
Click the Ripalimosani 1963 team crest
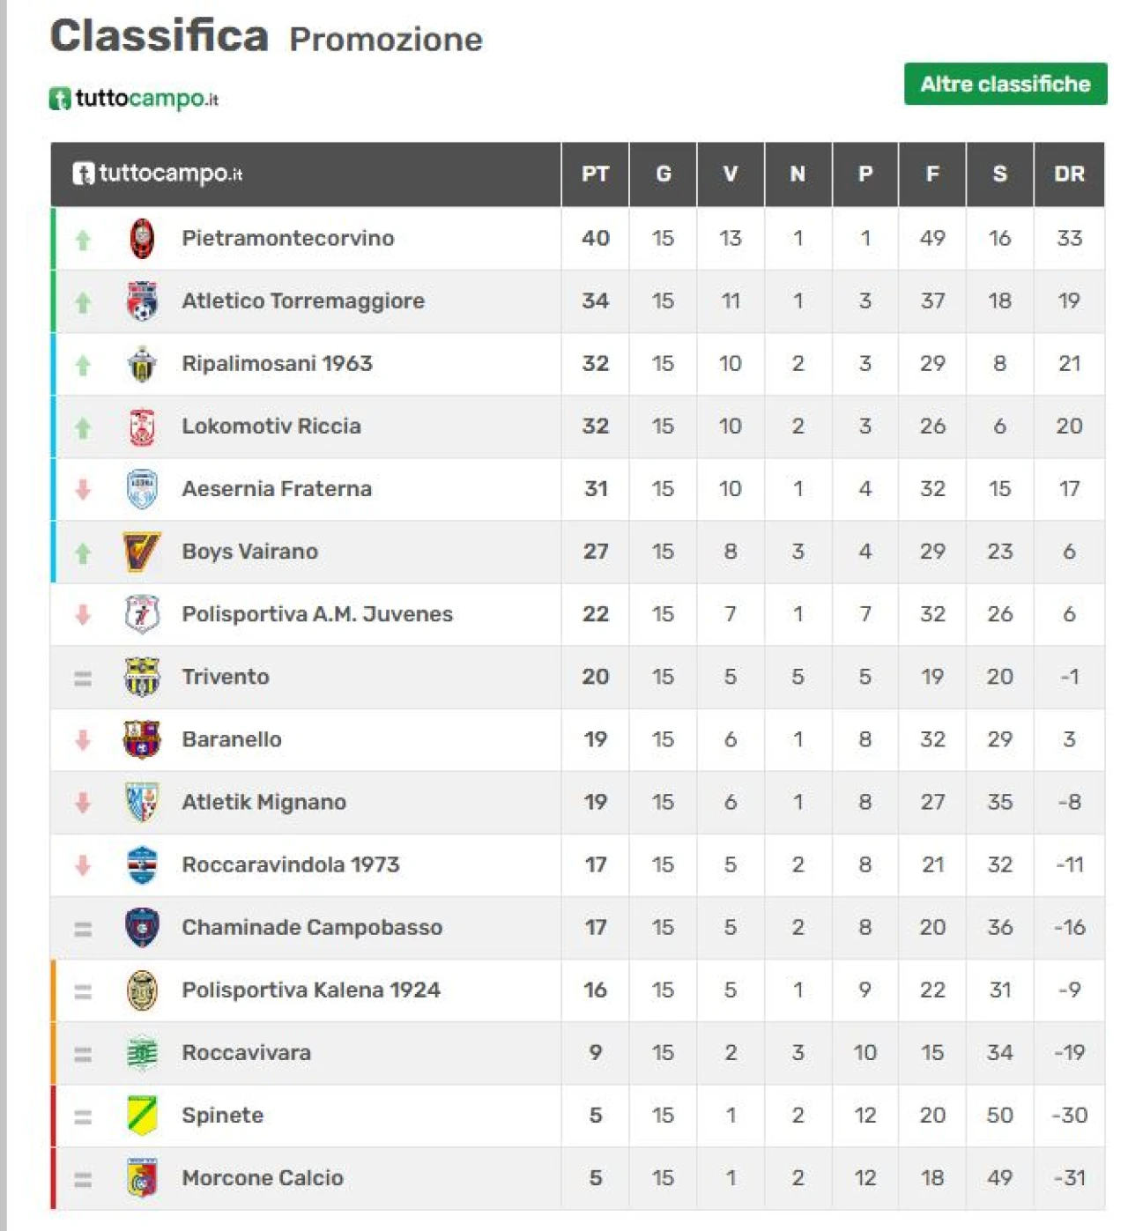(x=142, y=364)
